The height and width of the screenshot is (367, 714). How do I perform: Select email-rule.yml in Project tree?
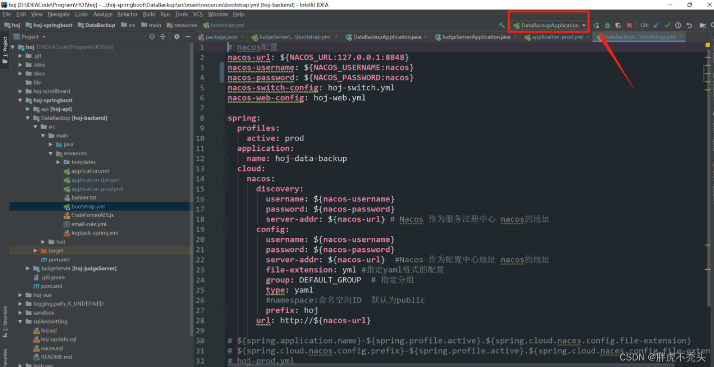pyautogui.click(x=85, y=224)
